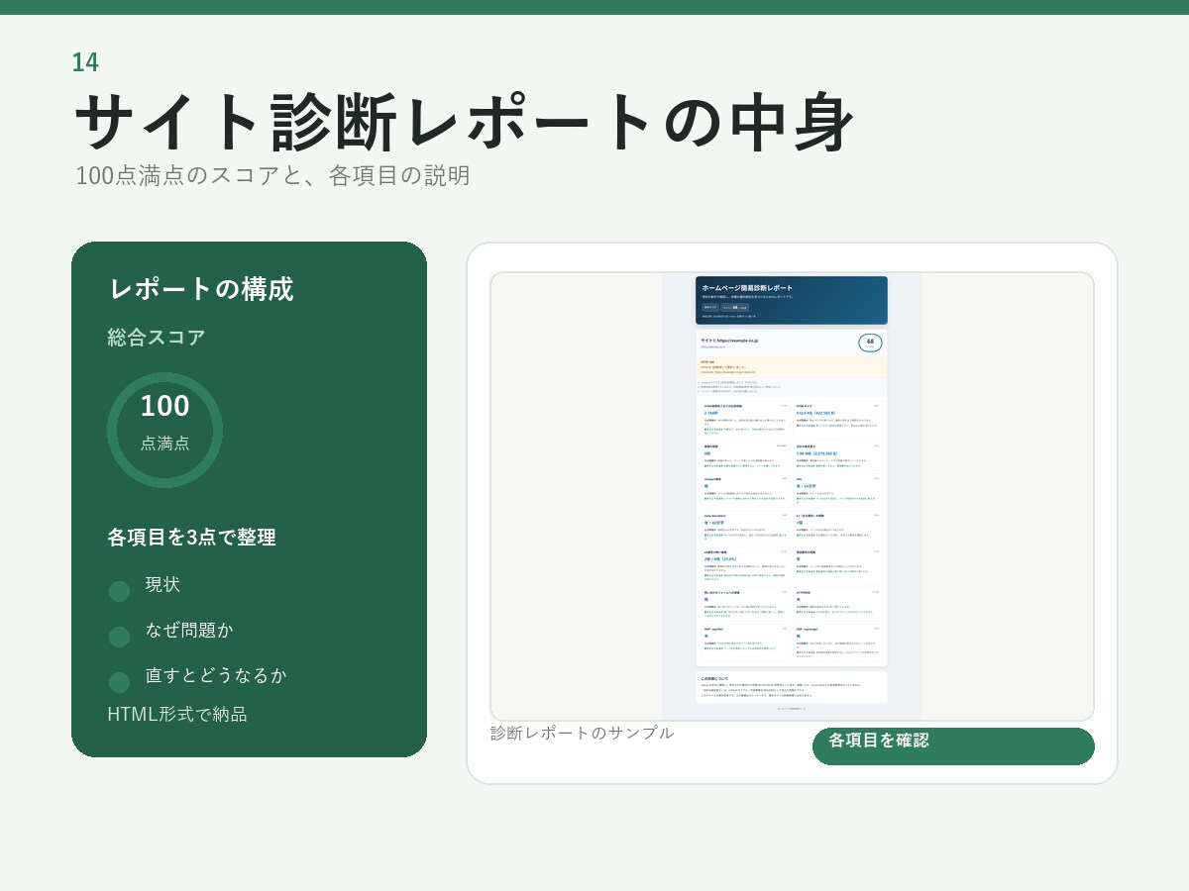Image resolution: width=1189 pixels, height=891 pixels.
Task: Click the なぜ問題か list item text
Action: (189, 630)
